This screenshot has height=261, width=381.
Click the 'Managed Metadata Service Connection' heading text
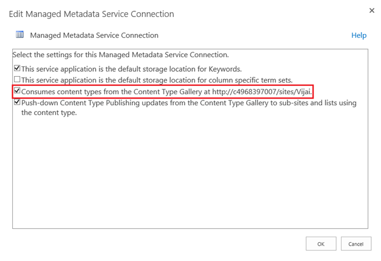[94, 35]
